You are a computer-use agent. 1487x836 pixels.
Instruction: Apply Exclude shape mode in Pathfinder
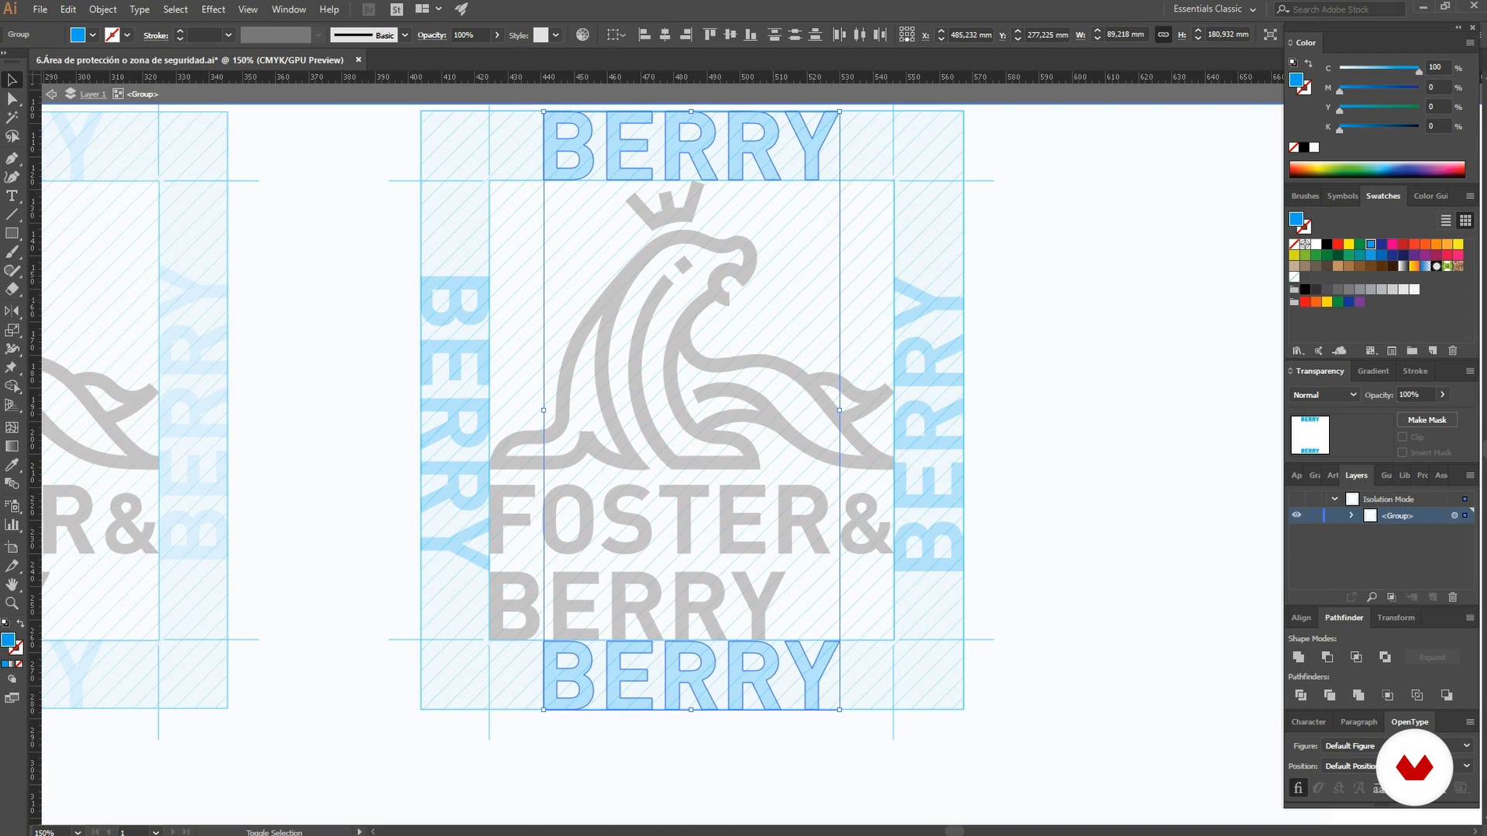[x=1385, y=657]
